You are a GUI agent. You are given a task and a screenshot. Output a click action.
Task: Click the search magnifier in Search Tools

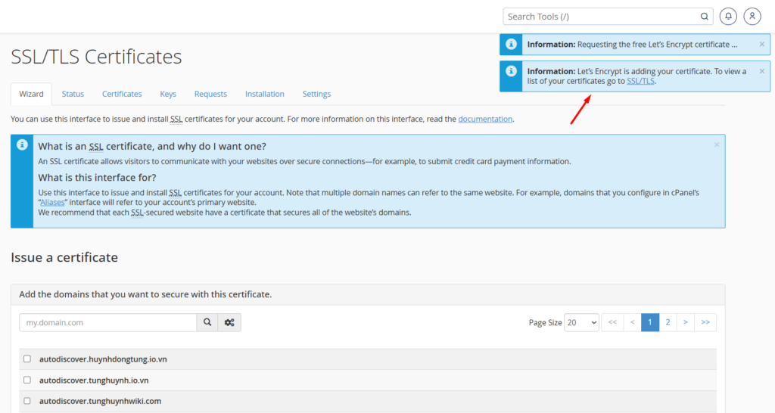point(704,17)
